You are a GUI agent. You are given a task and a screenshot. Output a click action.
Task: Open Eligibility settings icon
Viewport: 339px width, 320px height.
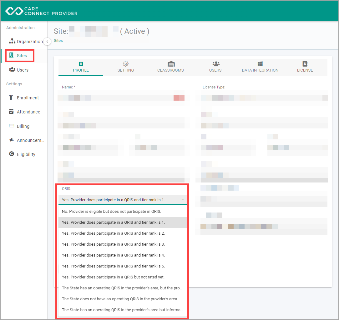pos(12,154)
